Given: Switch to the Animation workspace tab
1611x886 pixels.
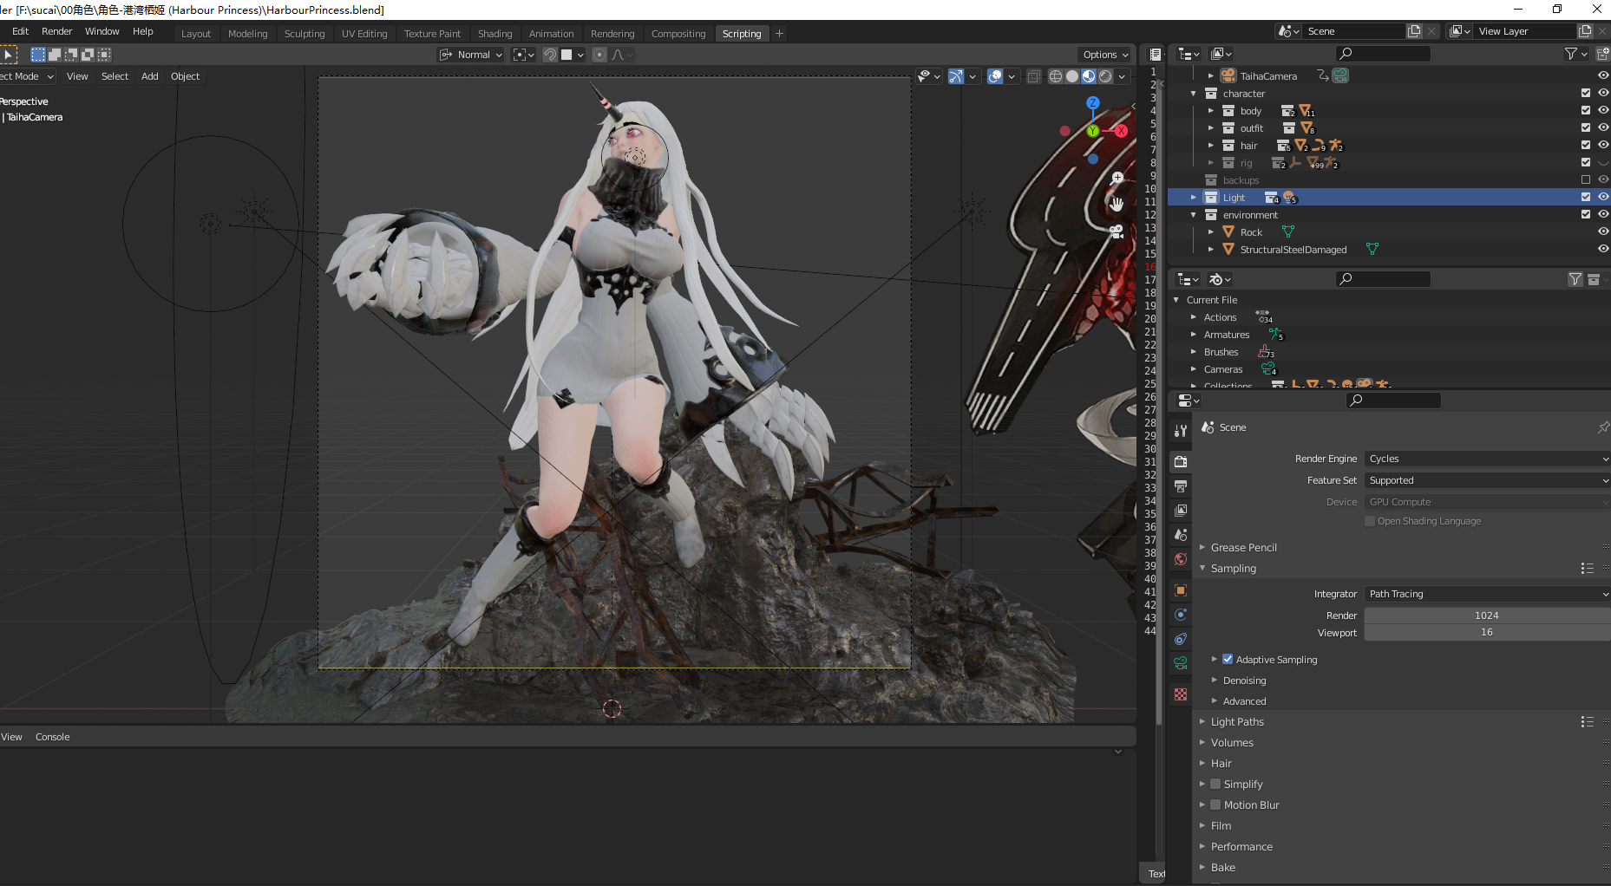Looking at the screenshot, I should pyautogui.click(x=551, y=34).
